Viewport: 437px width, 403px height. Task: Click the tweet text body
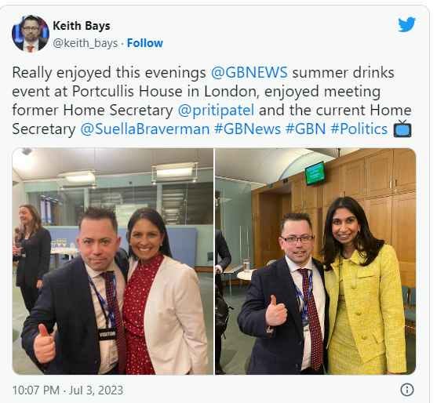[x=212, y=101]
